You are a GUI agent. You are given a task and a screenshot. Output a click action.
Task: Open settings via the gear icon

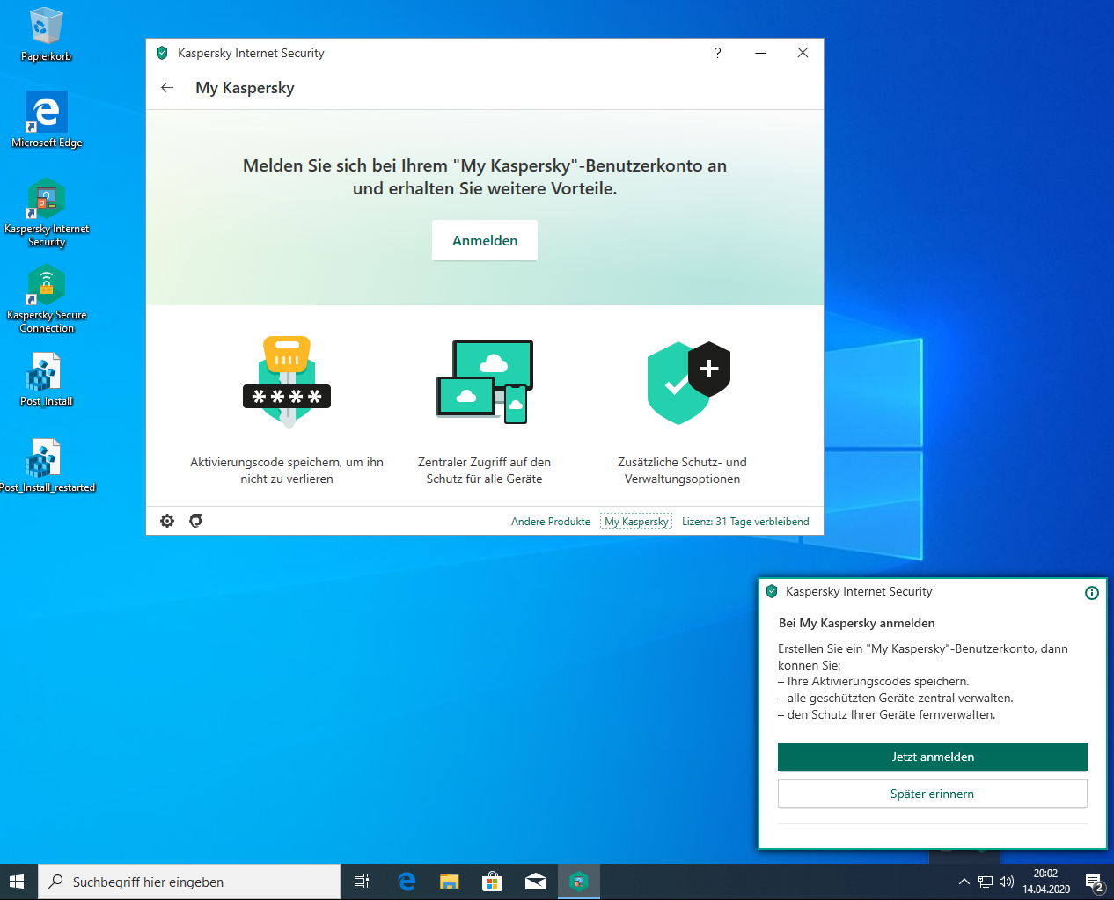167,521
